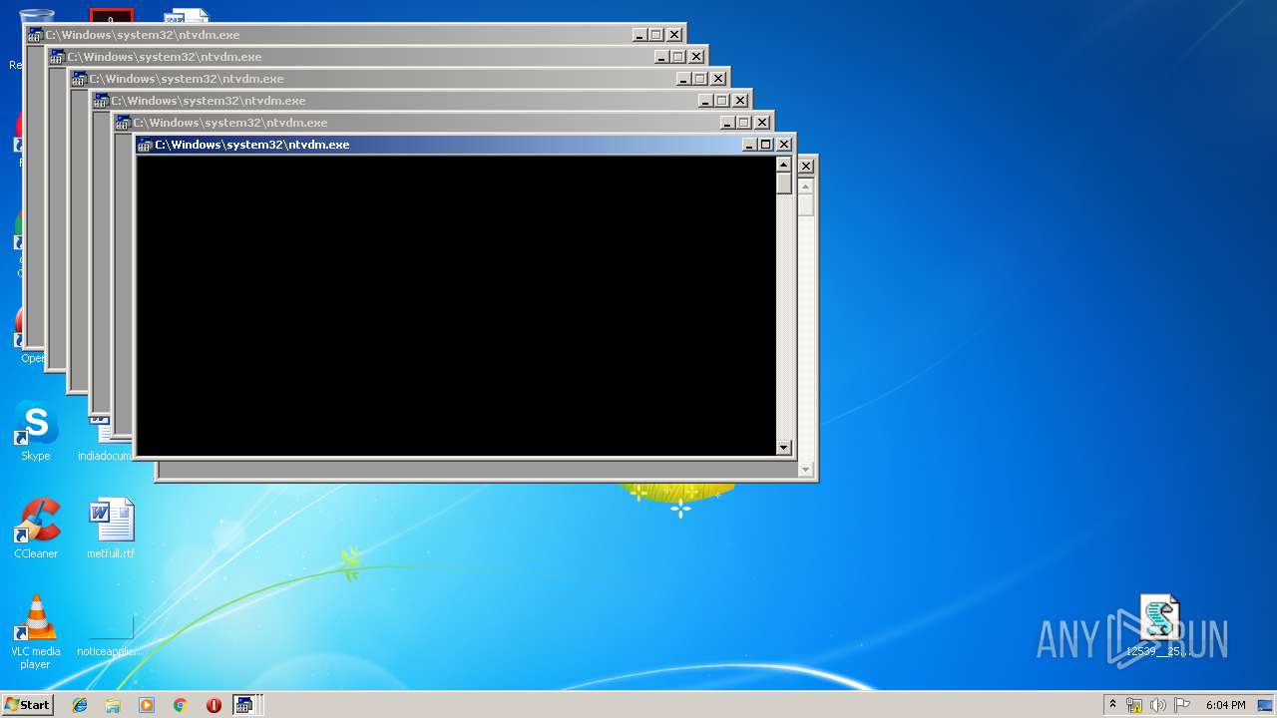Screen dimensions: 1277x718
Task: Click scroll-up arrow in active console
Action: click(x=784, y=166)
